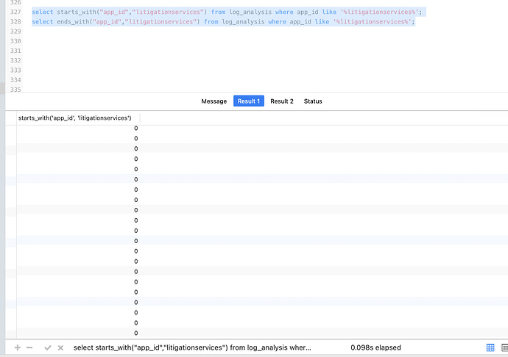
Task: Switch to the Result 2 tab
Action: tap(282, 101)
